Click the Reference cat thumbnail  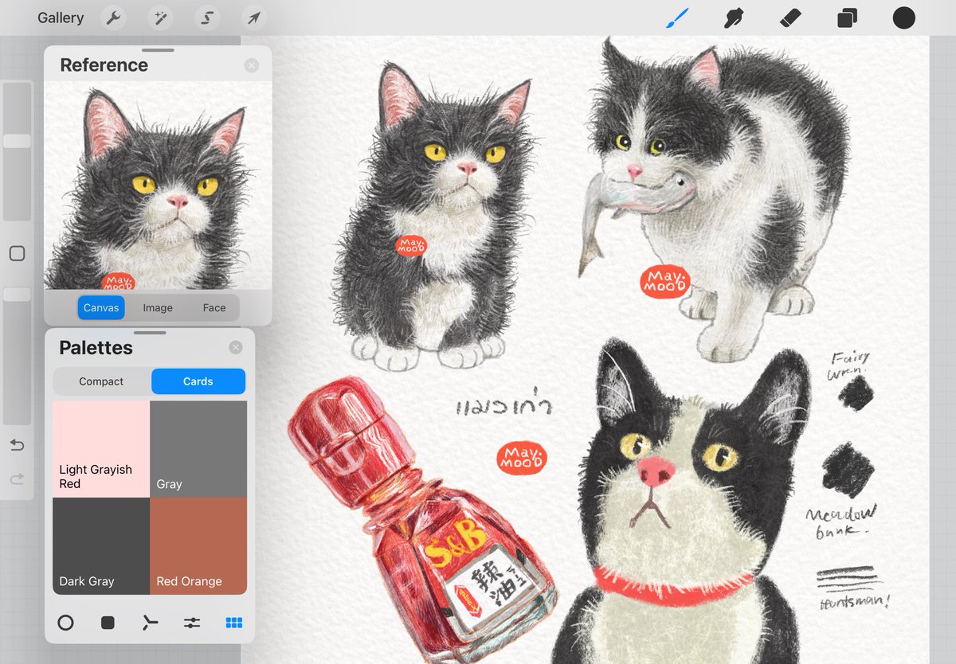click(158, 186)
